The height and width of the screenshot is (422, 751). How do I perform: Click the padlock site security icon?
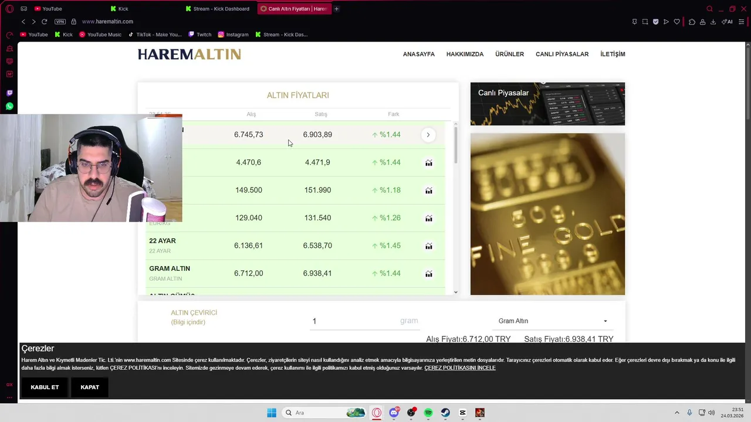[73, 22]
